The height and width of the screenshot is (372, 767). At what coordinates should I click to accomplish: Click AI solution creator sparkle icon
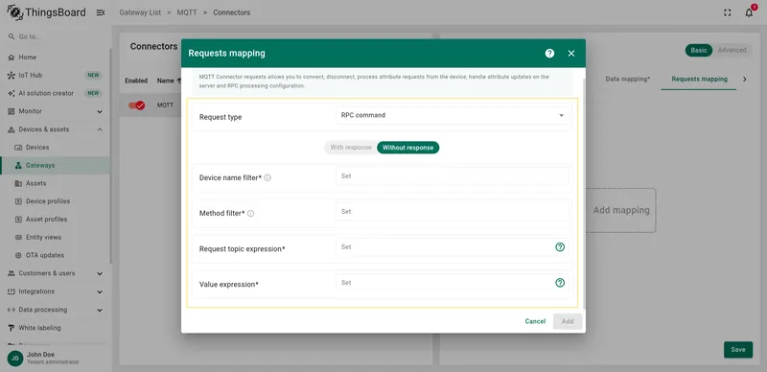(x=12, y=94)
